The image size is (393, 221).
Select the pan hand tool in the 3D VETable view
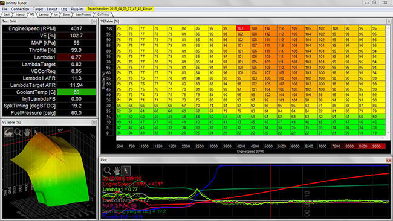pos(27,132)
